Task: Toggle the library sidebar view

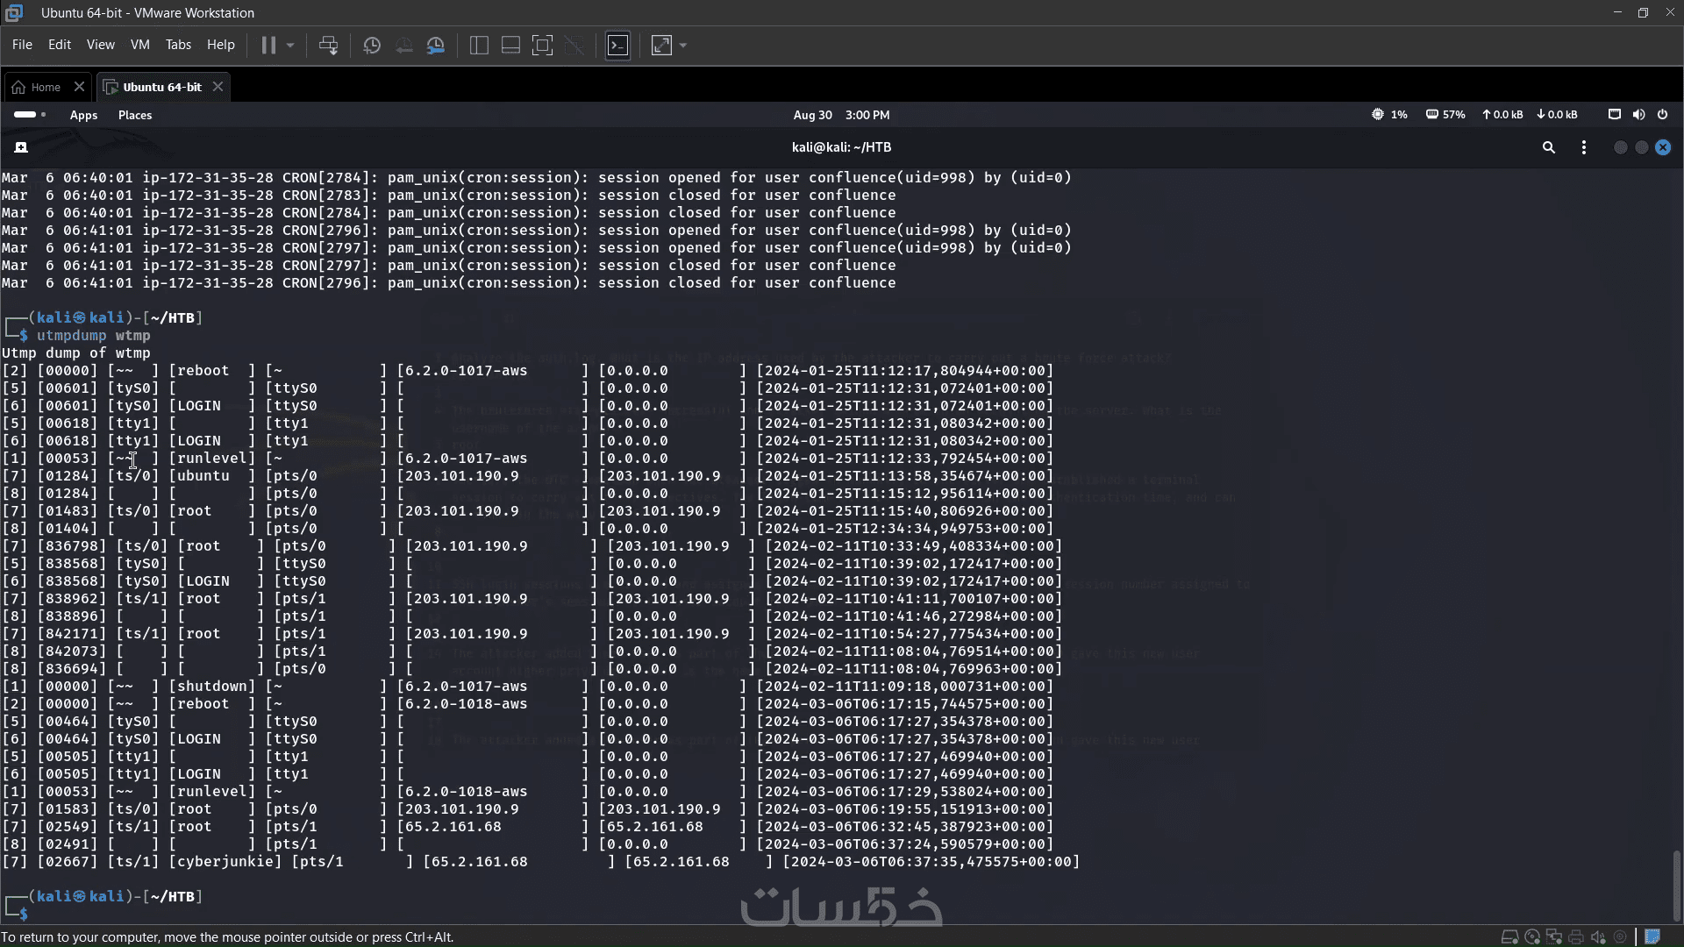Action: pyautogui.click(x=479, y=46)
